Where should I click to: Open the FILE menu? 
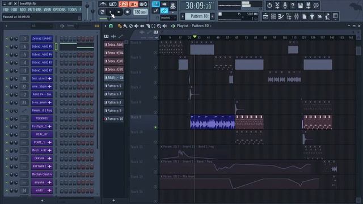point(6,10)
